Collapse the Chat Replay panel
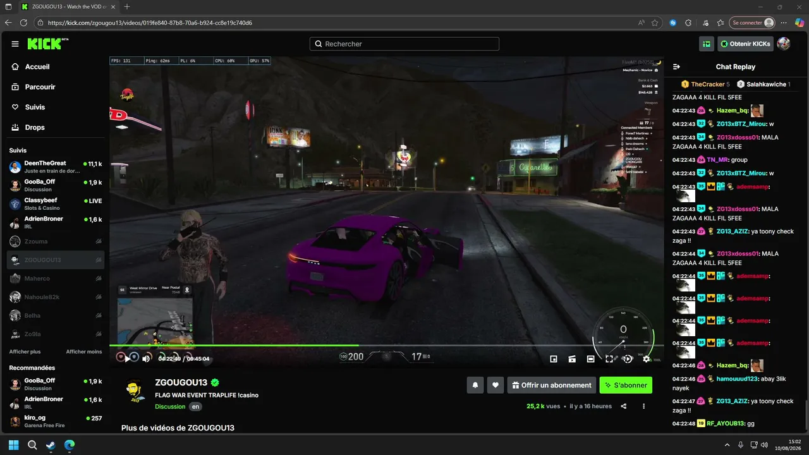This screenshot has width=809, height=455. pyautogui.click(x=676, y=67)
